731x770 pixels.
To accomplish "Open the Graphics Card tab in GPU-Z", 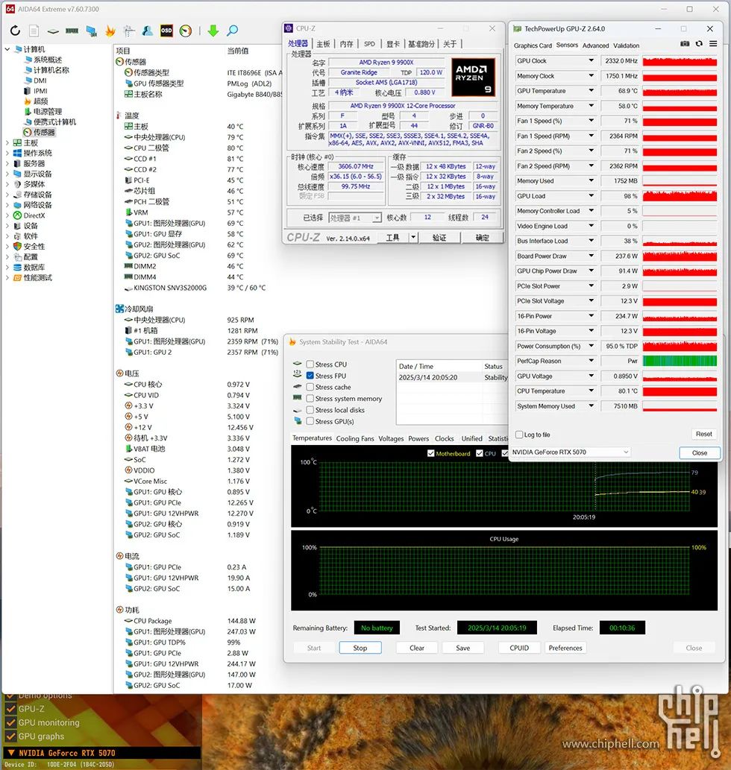I will [533, 45].
